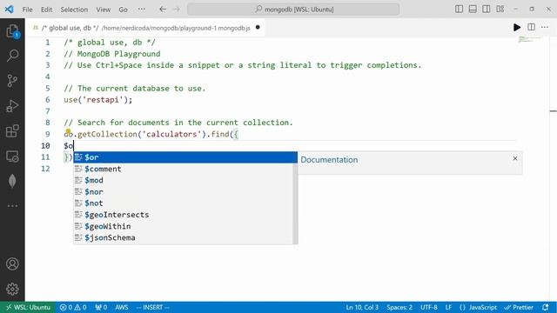Open the View menu
This screenshot has width=557, height=313.
(x=103, y=10)
